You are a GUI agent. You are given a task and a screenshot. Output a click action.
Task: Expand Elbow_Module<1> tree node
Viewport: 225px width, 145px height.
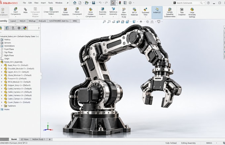(2, 75)
